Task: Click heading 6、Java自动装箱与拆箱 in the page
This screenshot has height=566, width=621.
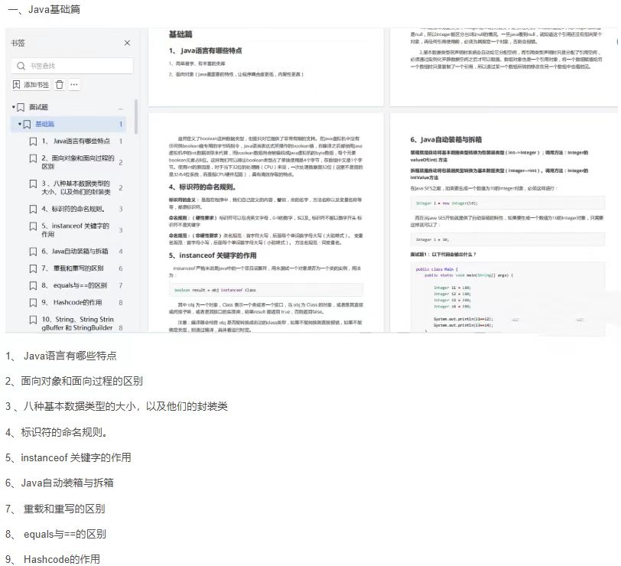Action: pos(446,139)
